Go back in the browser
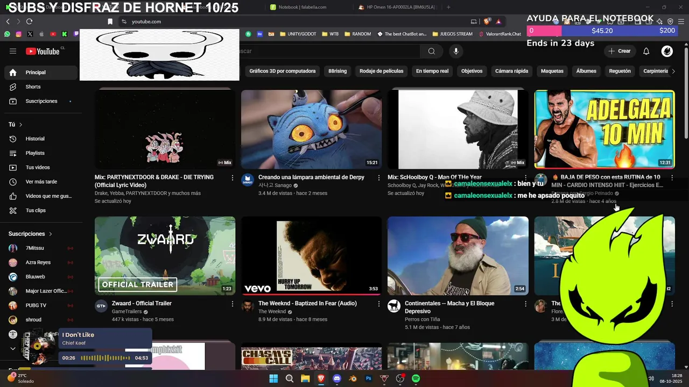 pyautogui.click(x=8, y=21)
